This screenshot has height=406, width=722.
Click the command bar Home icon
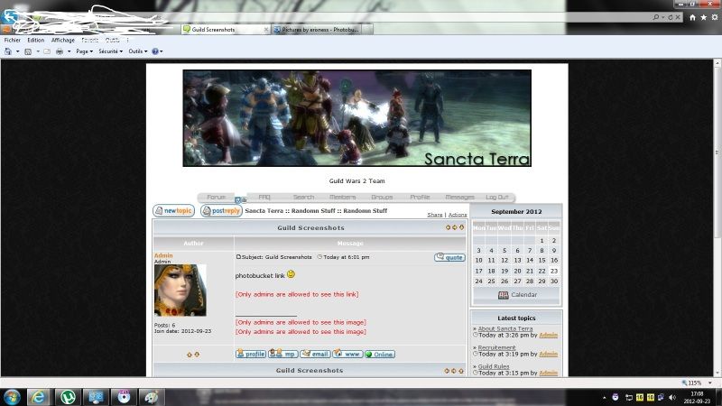[8, 51]
